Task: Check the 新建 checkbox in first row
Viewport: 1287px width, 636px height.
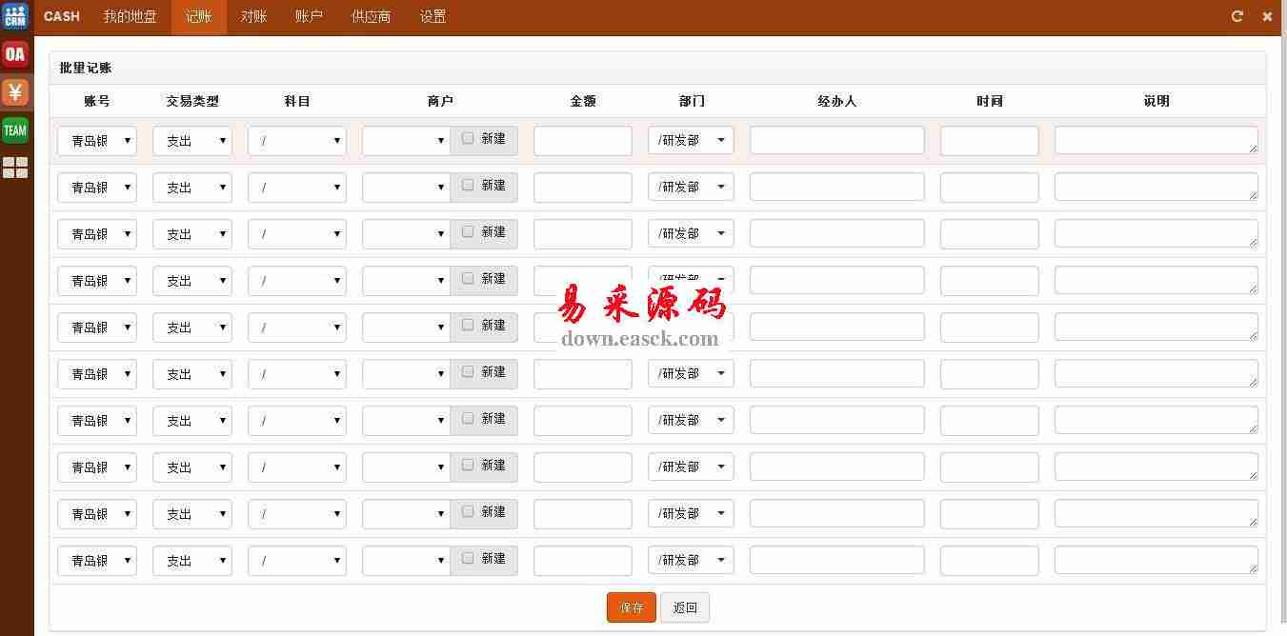Action: point(468,138)
